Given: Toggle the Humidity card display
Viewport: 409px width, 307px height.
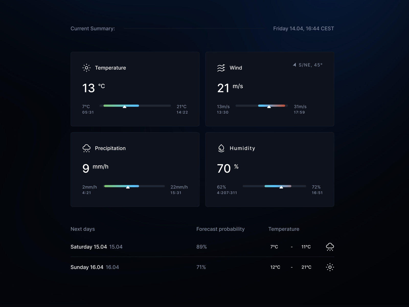Looking at the screenshot, I should (x=270, y=169).
